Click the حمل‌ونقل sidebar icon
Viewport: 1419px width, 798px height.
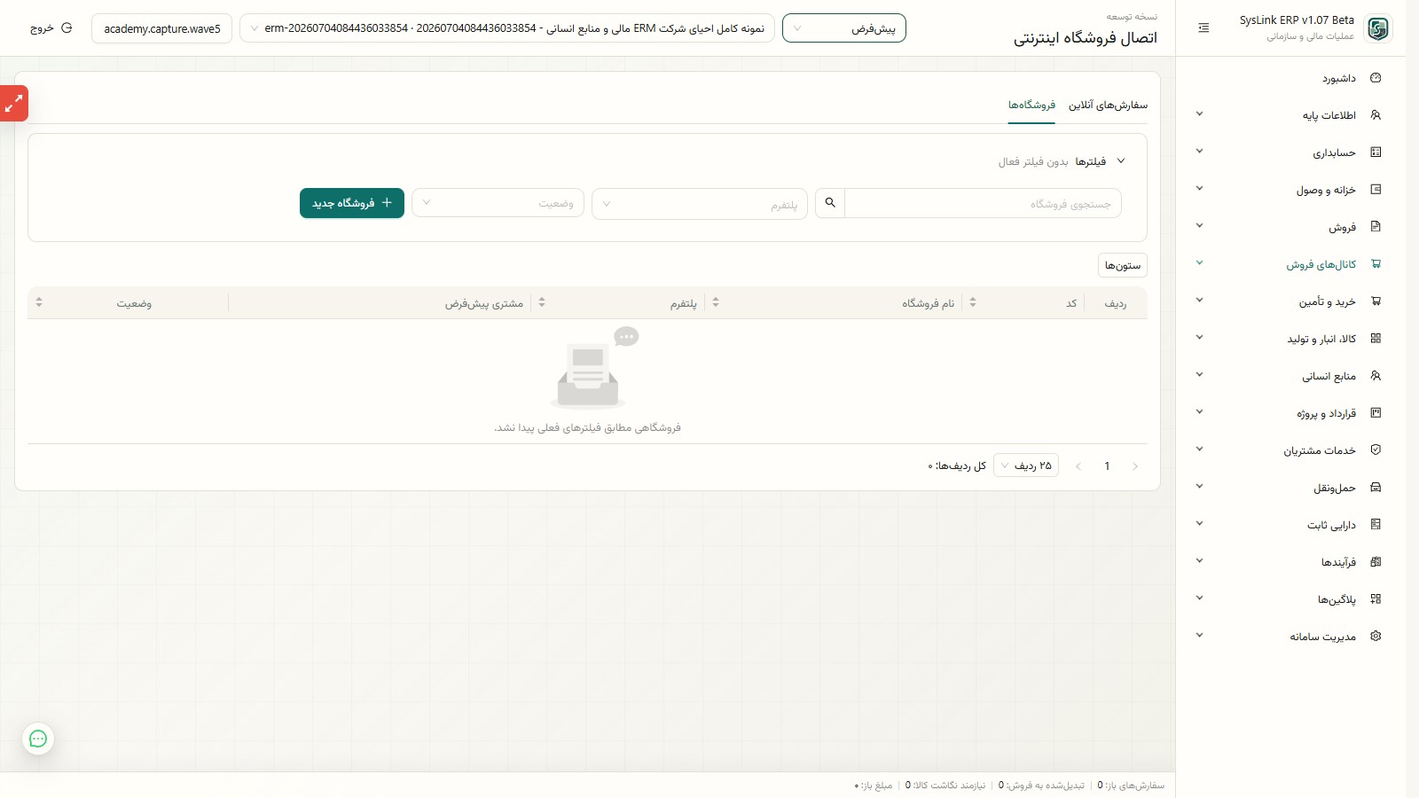click(1376, 488)
